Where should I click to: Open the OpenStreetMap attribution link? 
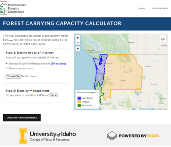(x=148, y=109)
